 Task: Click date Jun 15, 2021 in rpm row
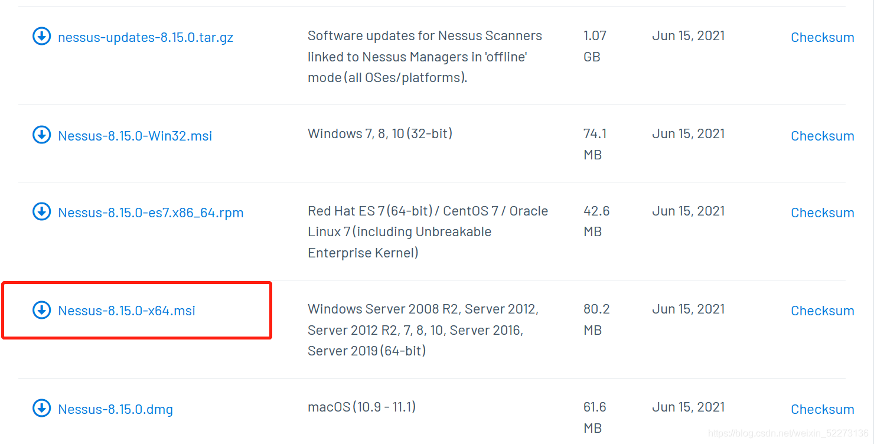688,211
